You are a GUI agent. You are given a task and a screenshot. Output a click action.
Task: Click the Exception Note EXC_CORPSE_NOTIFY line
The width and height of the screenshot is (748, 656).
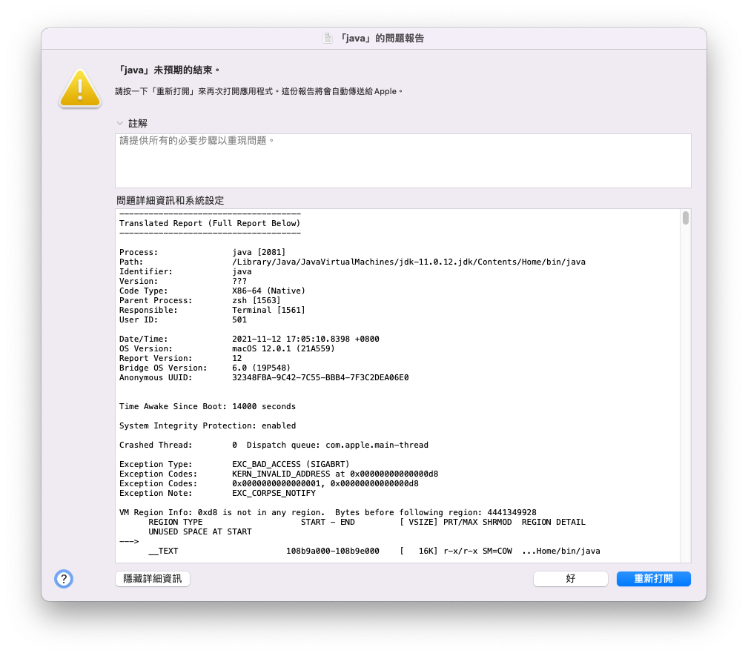[x=217, y=494]
